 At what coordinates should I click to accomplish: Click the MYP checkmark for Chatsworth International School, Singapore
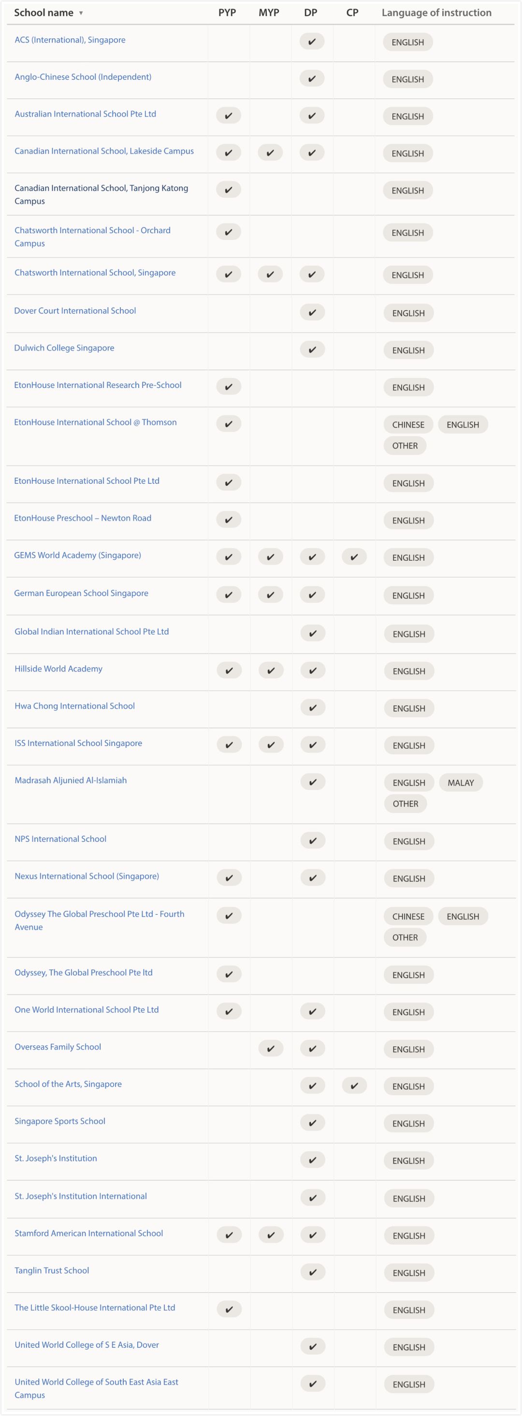point(270,274)
